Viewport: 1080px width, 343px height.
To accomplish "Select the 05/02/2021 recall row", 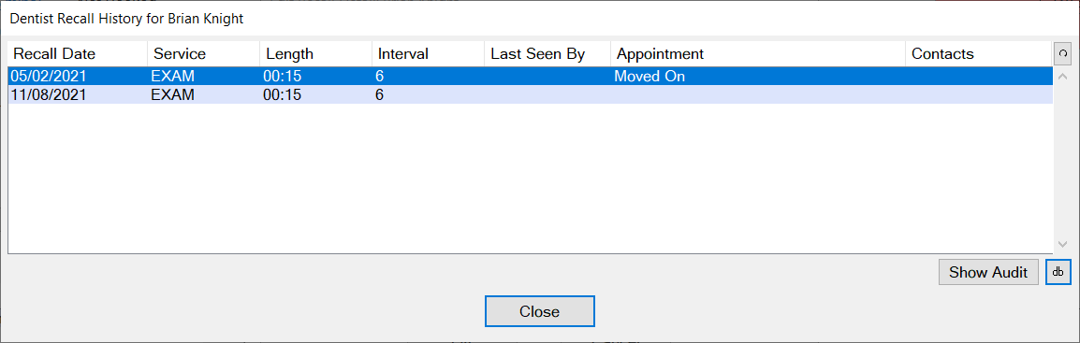I will [x=531, y=77].
